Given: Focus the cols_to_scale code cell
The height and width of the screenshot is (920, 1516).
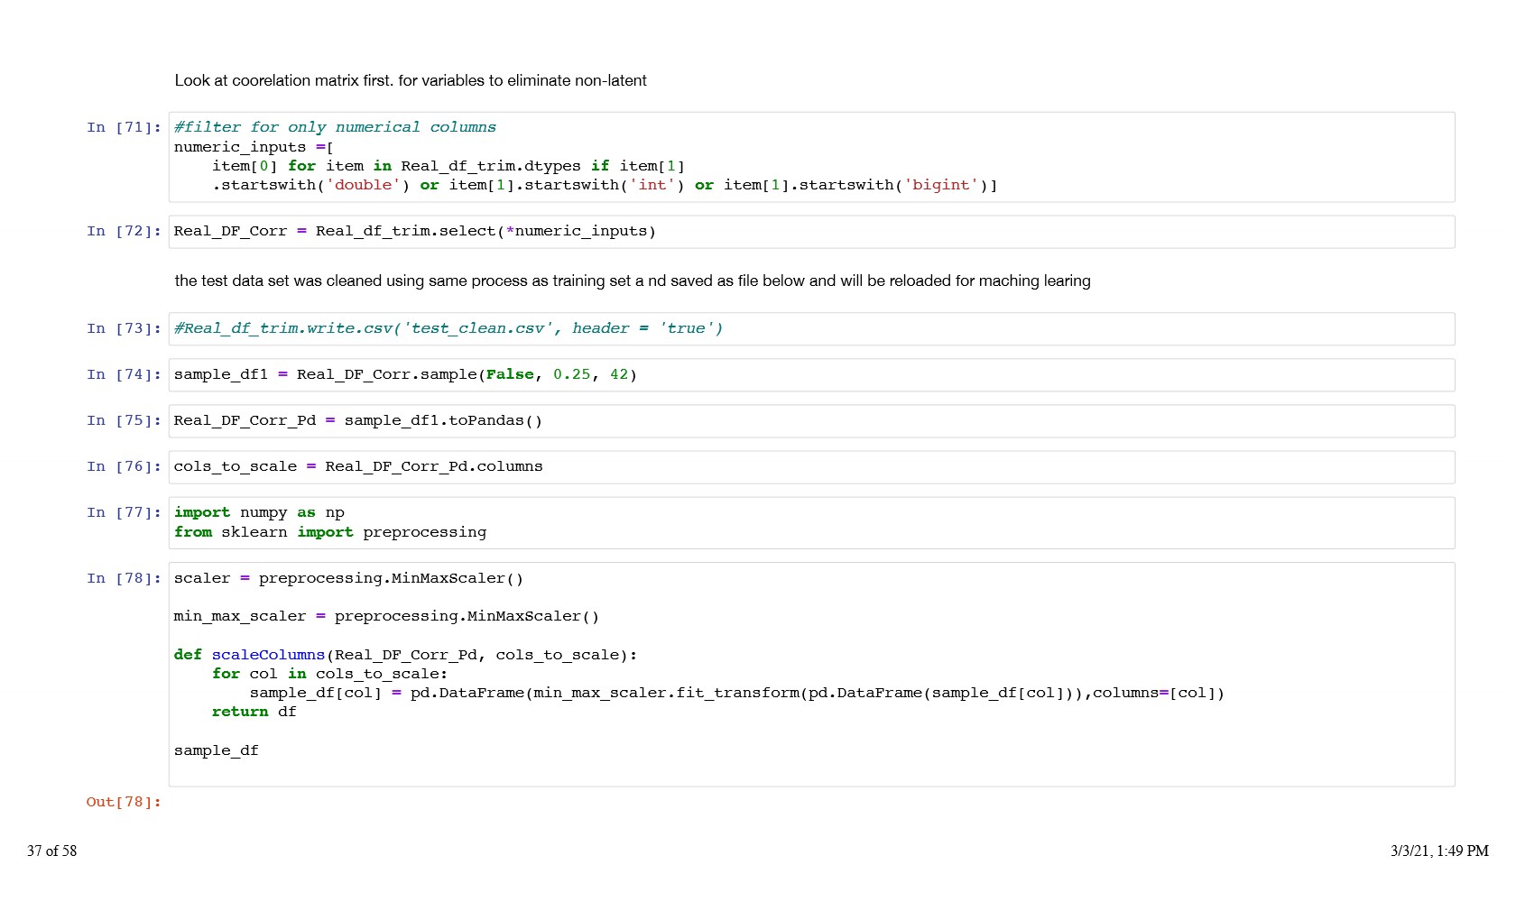Looking at the screenshot, I should point(810,467).
